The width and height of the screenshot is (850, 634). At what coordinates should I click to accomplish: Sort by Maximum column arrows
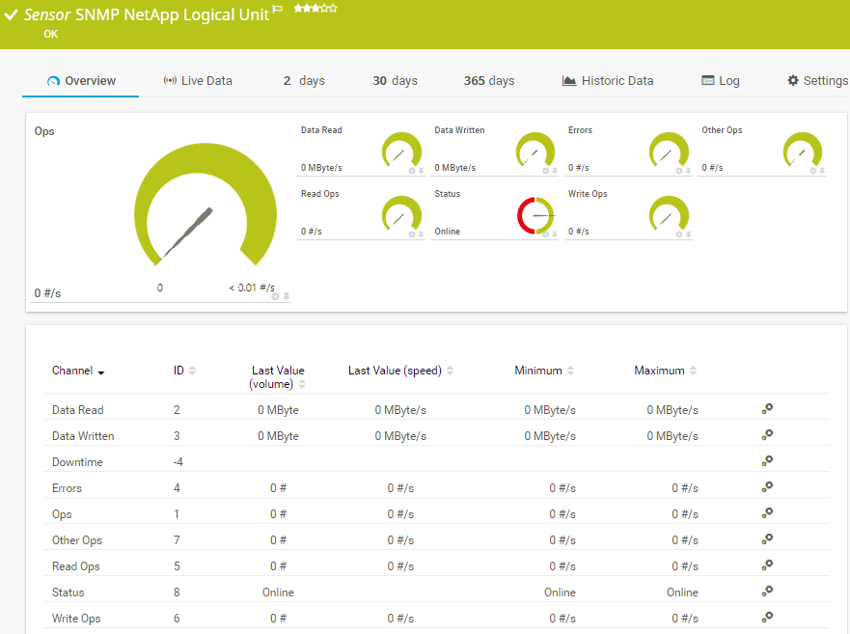click(x=693, y=371)
